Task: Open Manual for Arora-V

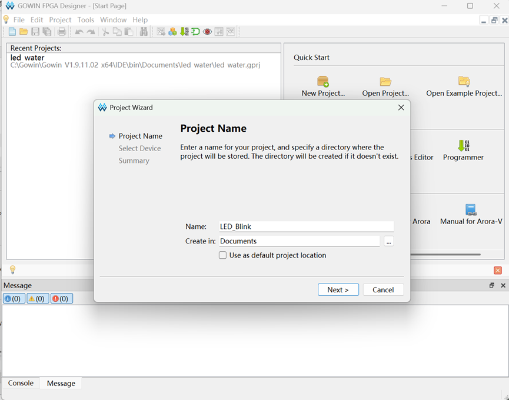Action: click(x=471, y=215)
